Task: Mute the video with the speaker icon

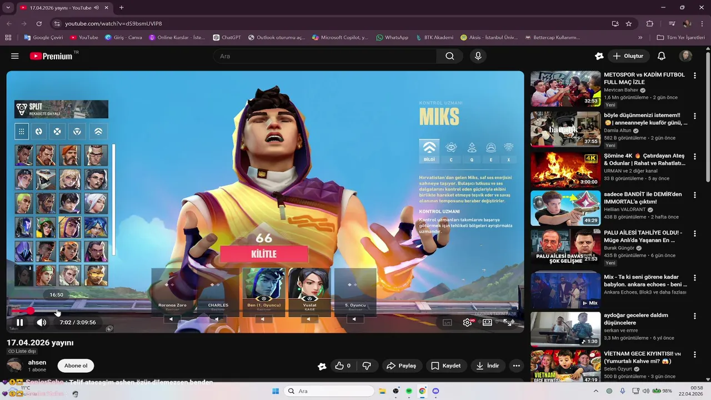Action: (x=42, y=322)
